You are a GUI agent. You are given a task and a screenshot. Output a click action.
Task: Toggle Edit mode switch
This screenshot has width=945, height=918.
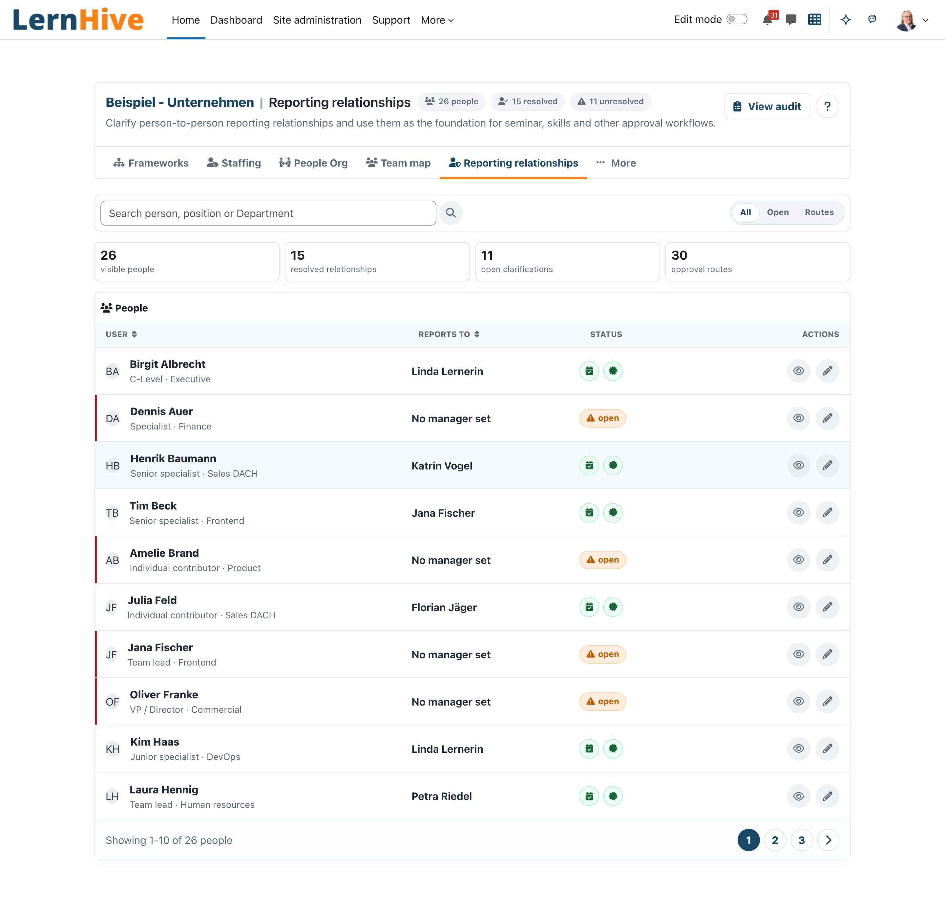[x=737, y=19]
